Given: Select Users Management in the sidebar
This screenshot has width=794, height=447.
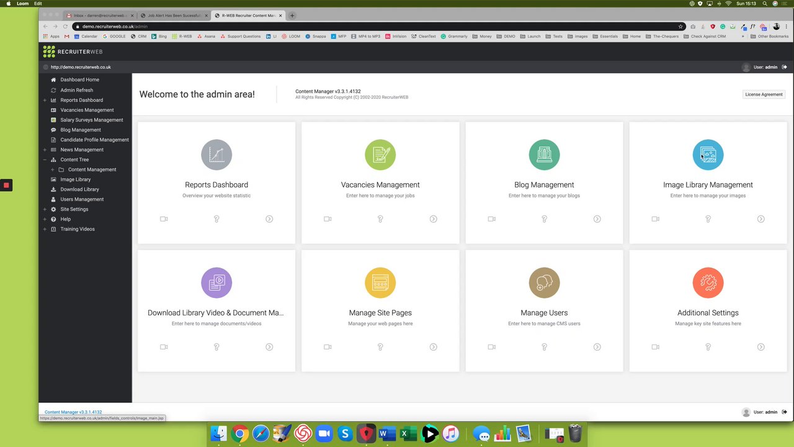Looking at the screenshot, I should (x=82, y=199).
